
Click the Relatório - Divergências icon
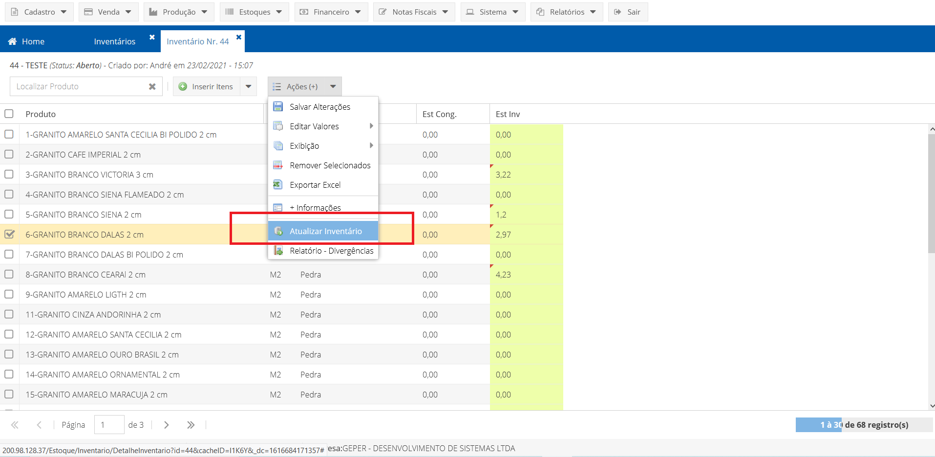click(x=278, y=251)
